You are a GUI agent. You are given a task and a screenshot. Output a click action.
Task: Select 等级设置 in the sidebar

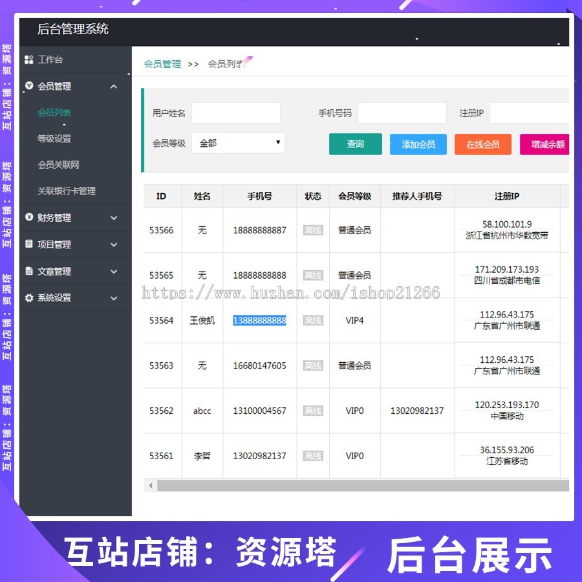click(56, 138)
